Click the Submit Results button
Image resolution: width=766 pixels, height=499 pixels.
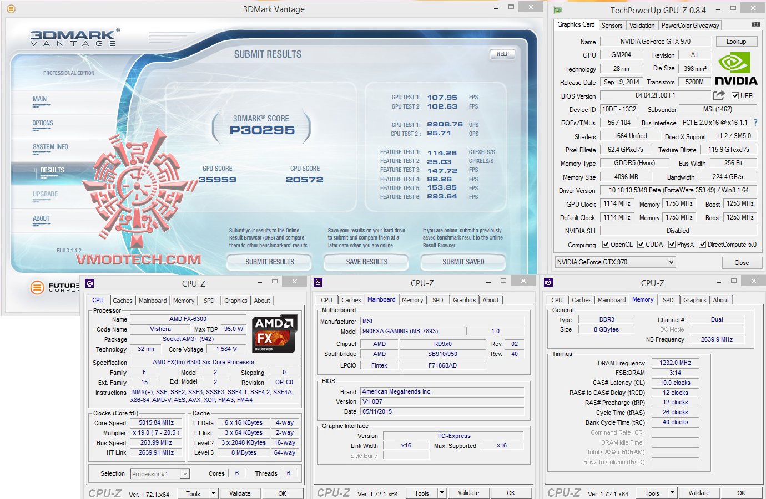tap(270, 262)
